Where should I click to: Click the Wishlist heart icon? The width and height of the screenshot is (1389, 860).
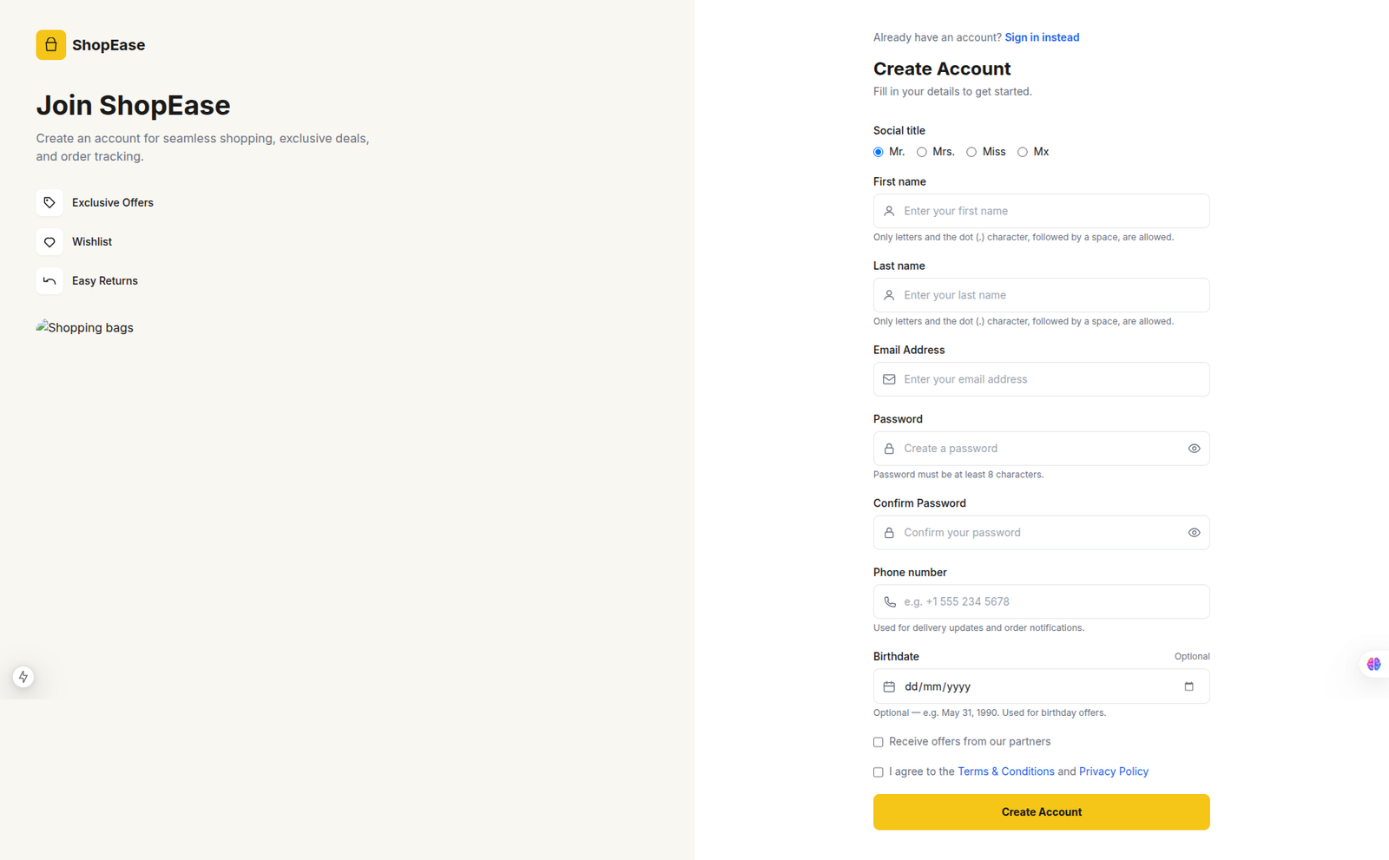pos(49,242)
